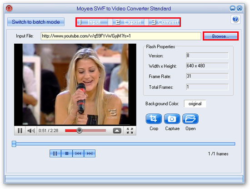
Task: Seek on the red YouTube progress bar
Action: click(85, 131)
